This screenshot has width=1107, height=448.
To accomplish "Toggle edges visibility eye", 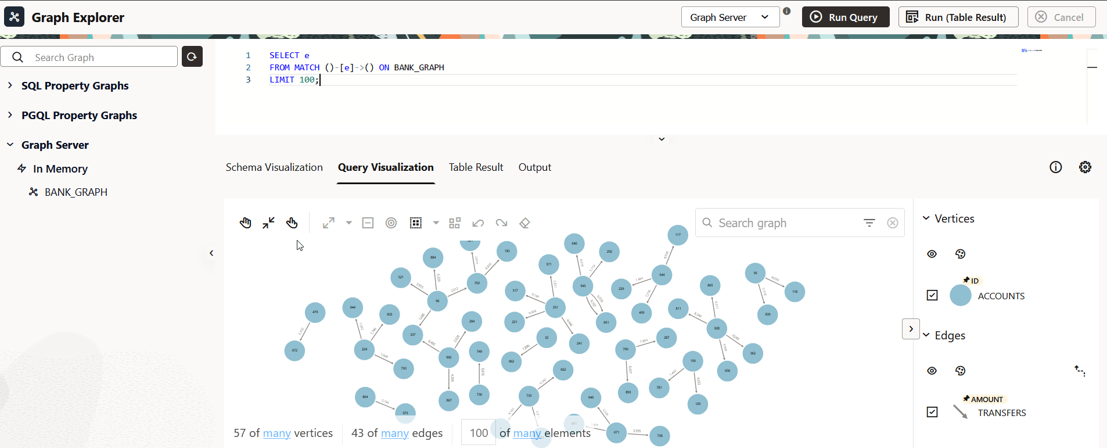I will [932, 371].
